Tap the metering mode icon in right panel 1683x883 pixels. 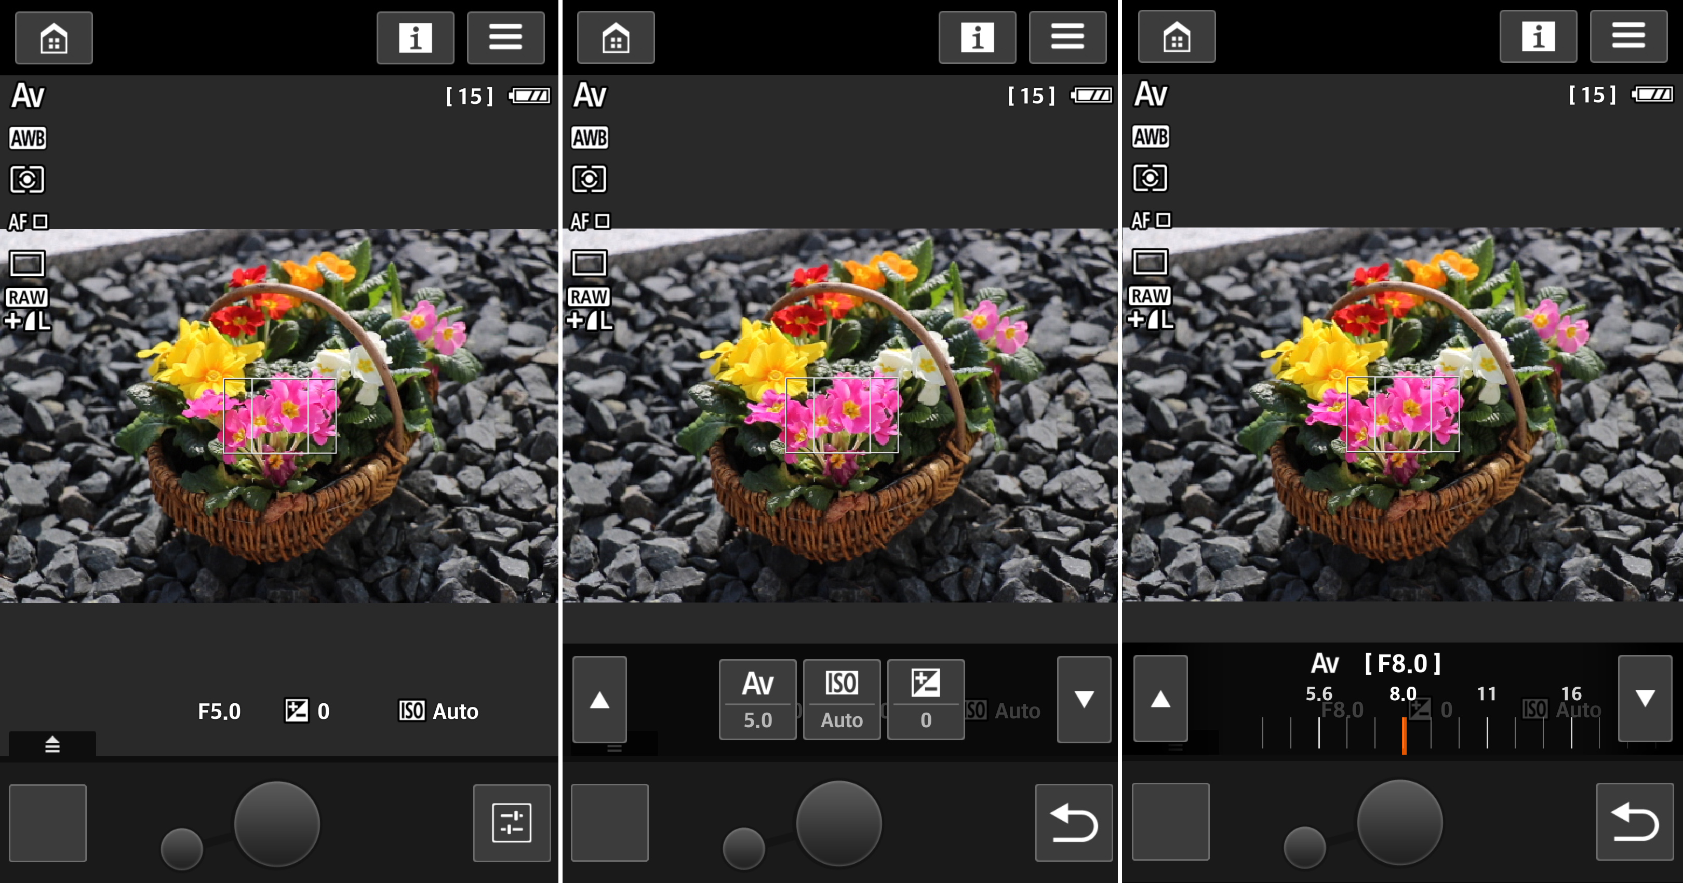point(1150,178)
